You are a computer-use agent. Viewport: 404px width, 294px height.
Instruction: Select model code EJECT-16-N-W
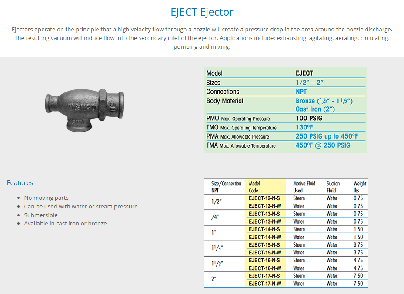(x=264, y=268)
